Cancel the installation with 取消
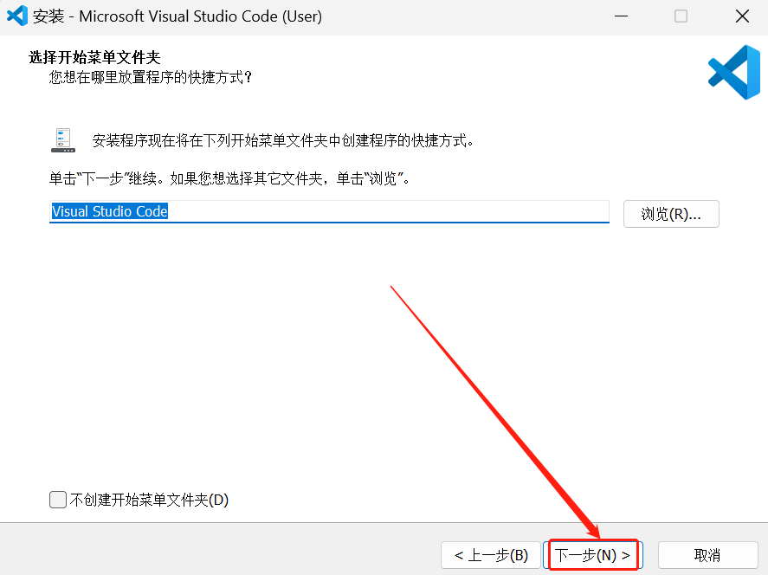768x575 pixels. point(707,554)
